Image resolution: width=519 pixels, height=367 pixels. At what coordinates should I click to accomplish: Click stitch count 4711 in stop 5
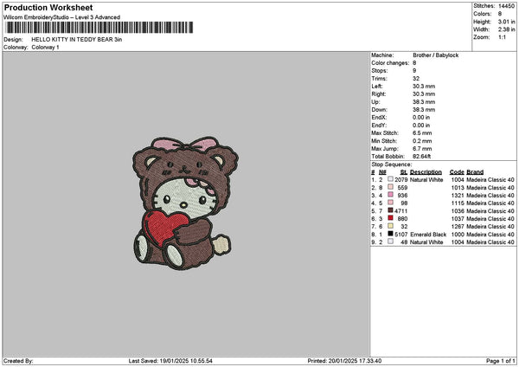click(x=400, y=211)
